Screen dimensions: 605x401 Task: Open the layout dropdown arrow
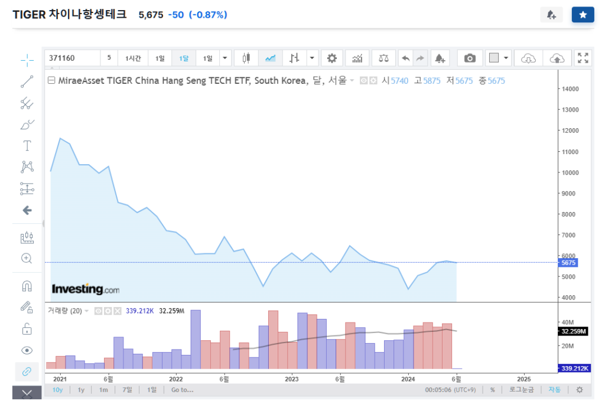pyautogui.click(x=506, y=58)
